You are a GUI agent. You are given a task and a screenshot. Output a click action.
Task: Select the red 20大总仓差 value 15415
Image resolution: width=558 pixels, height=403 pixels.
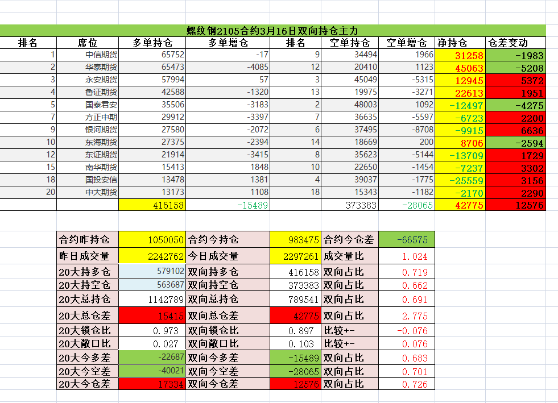152,314
